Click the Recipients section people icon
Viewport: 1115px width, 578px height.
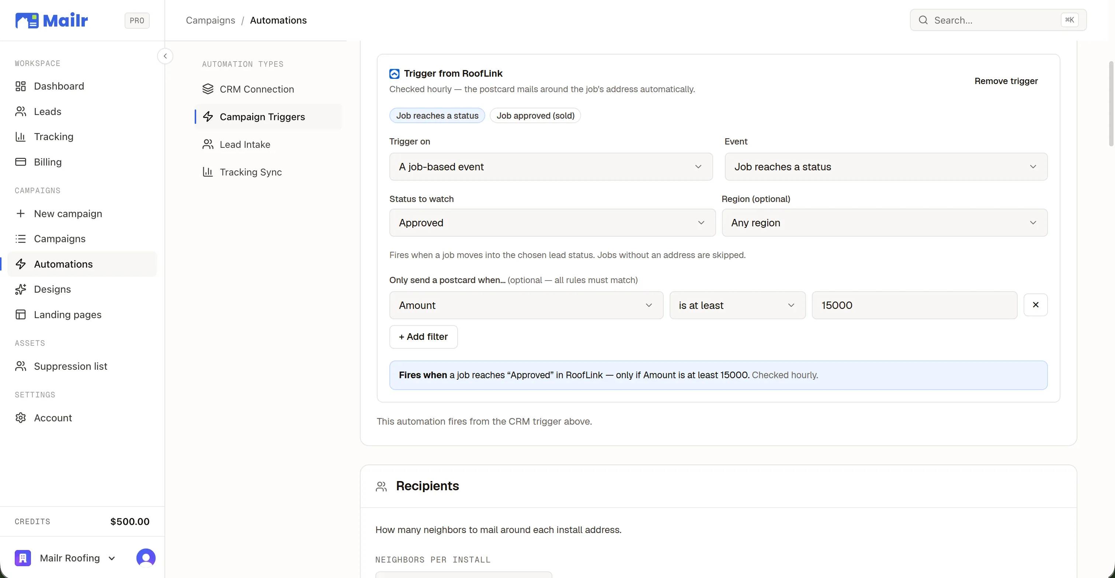point(381,487)
